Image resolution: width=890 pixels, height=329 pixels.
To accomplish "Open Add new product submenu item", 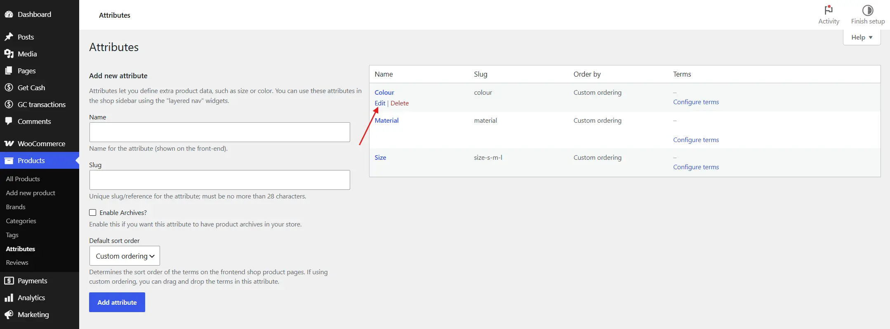I will pyautogui.click(x=31, y=193).
